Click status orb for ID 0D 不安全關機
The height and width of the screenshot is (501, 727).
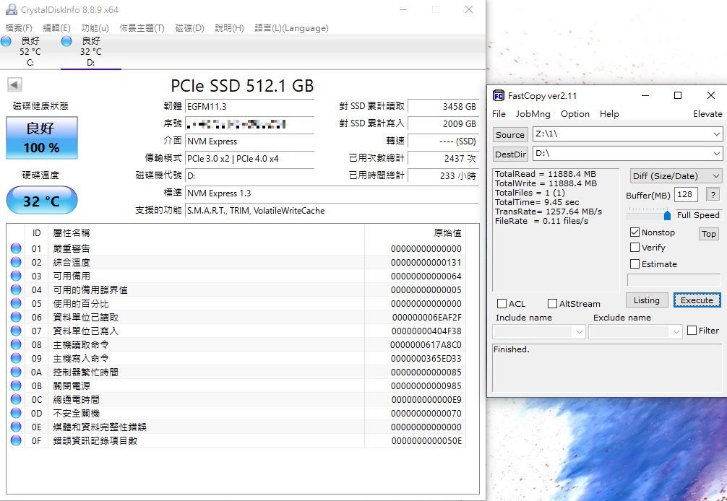[x=16, y=413]
